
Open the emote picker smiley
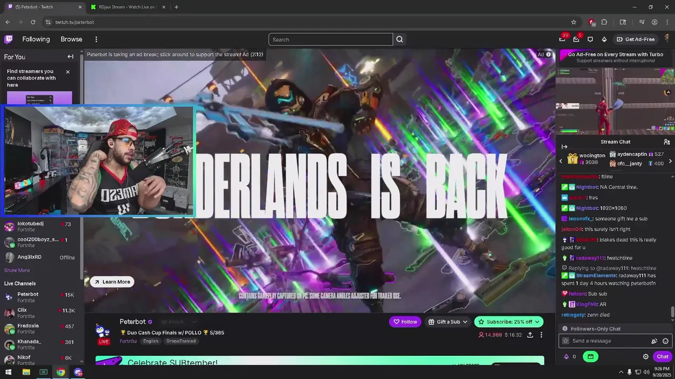[x=666, y=341]
